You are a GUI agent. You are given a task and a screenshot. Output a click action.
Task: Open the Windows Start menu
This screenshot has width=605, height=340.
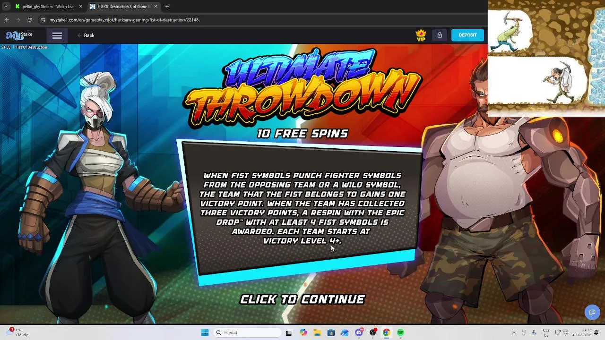[205, 332]
